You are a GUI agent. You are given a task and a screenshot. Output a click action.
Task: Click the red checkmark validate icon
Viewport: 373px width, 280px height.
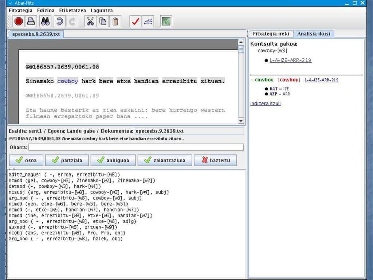[x=136, y=22]
